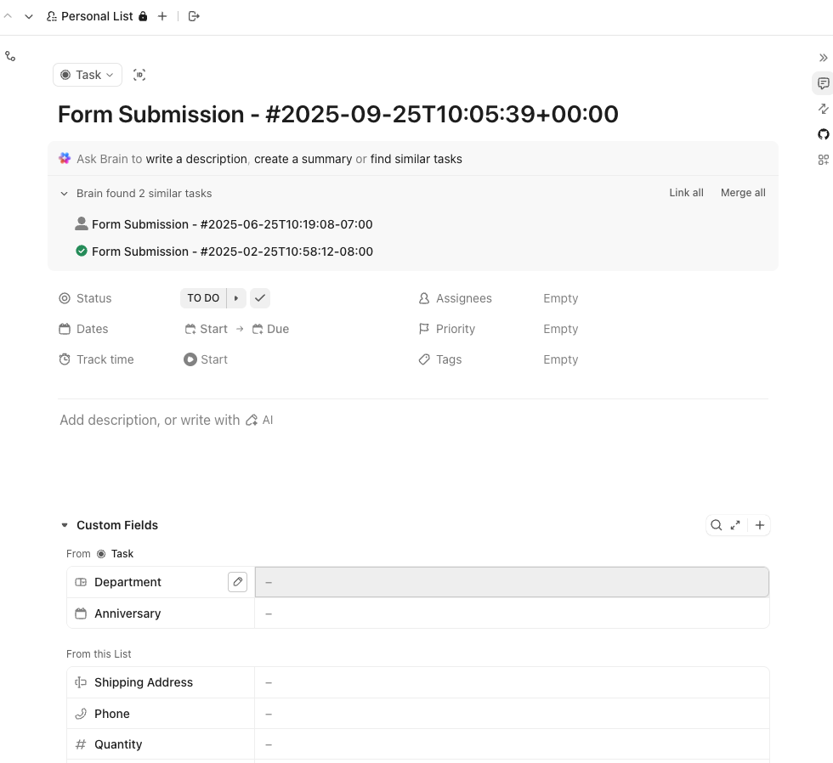Add a new custom field plus icon
This screenshot has height=763, width=833.
pos(760,525)
